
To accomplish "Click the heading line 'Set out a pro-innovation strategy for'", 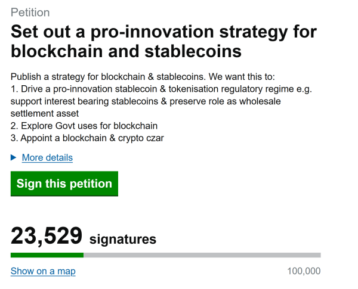I will pyautogui.click(x=163, y=32).
